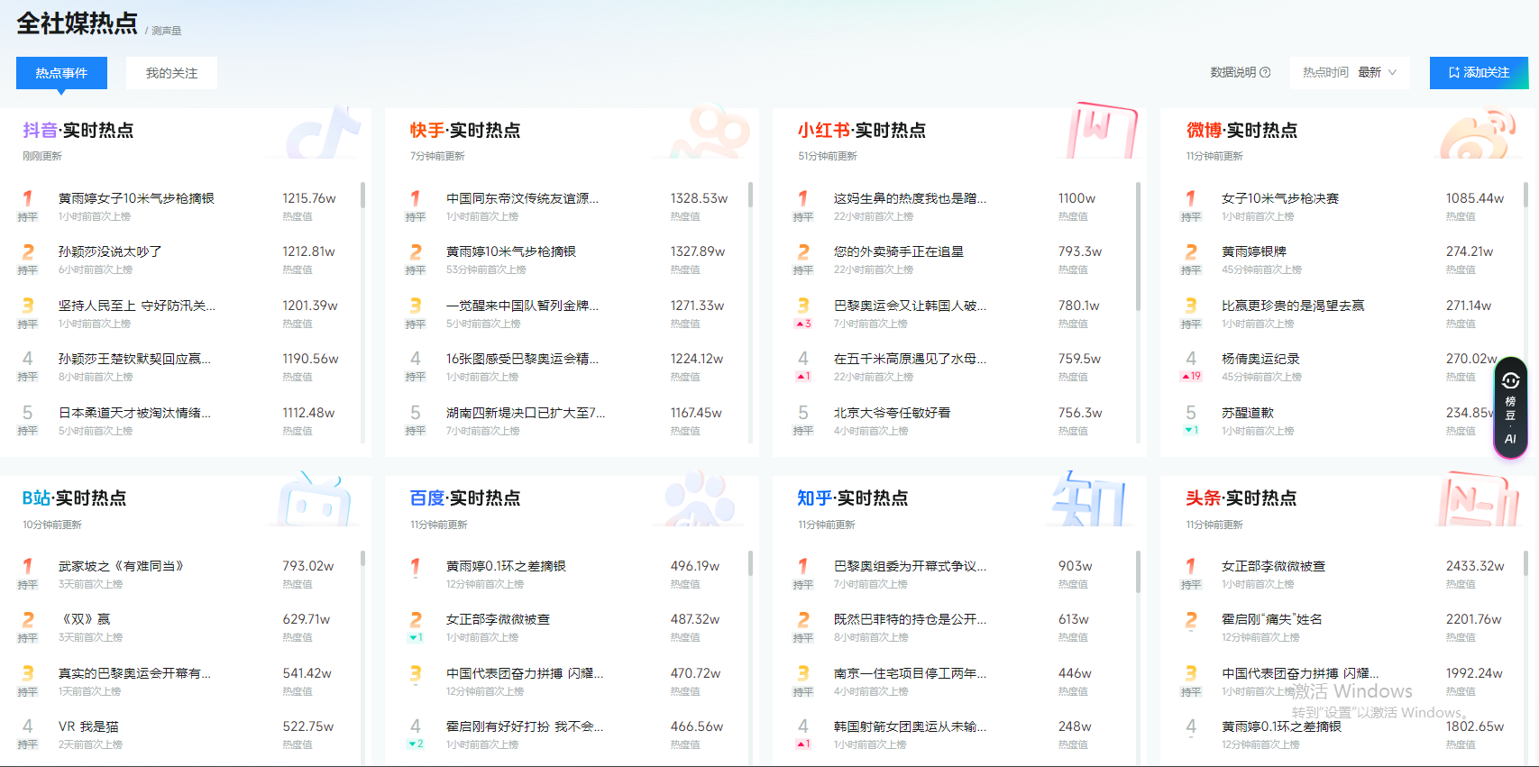Click the 数据说明 link
Image resolution: width=1539 pixels, height=767 pixels.
[1232, 73]
